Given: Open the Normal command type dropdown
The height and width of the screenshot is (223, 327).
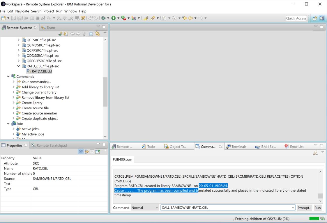Looking at the screenshot, I should 144,208.
